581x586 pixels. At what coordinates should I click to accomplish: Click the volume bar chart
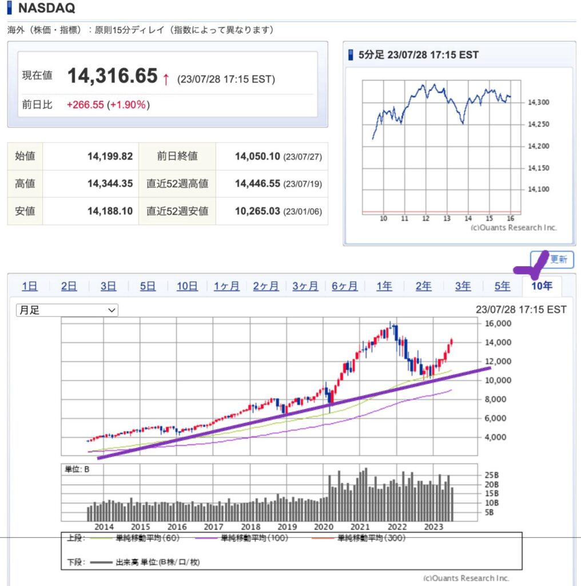pos(269,493)
